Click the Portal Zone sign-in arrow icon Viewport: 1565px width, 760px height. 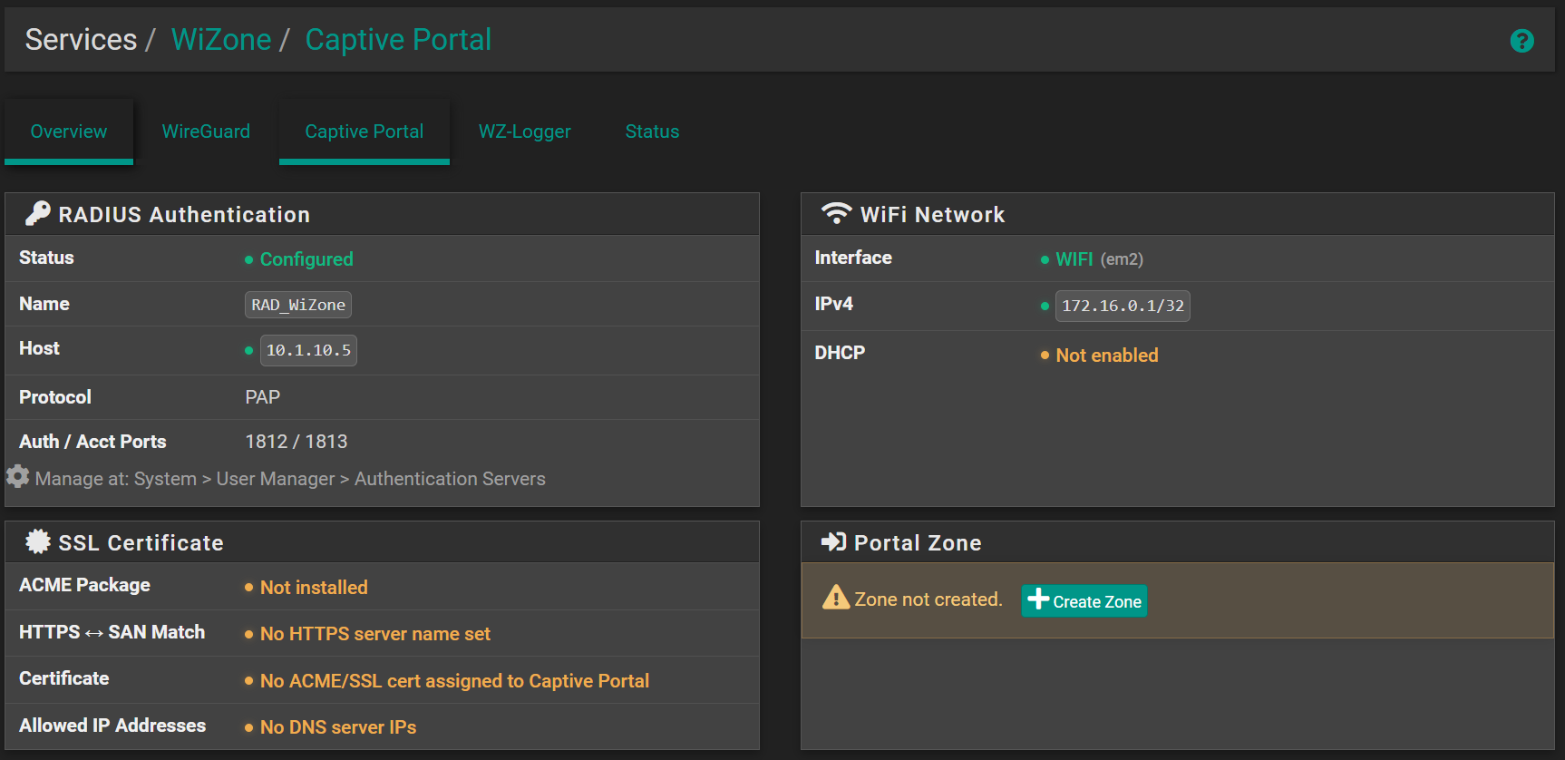(x=833, y=541)
